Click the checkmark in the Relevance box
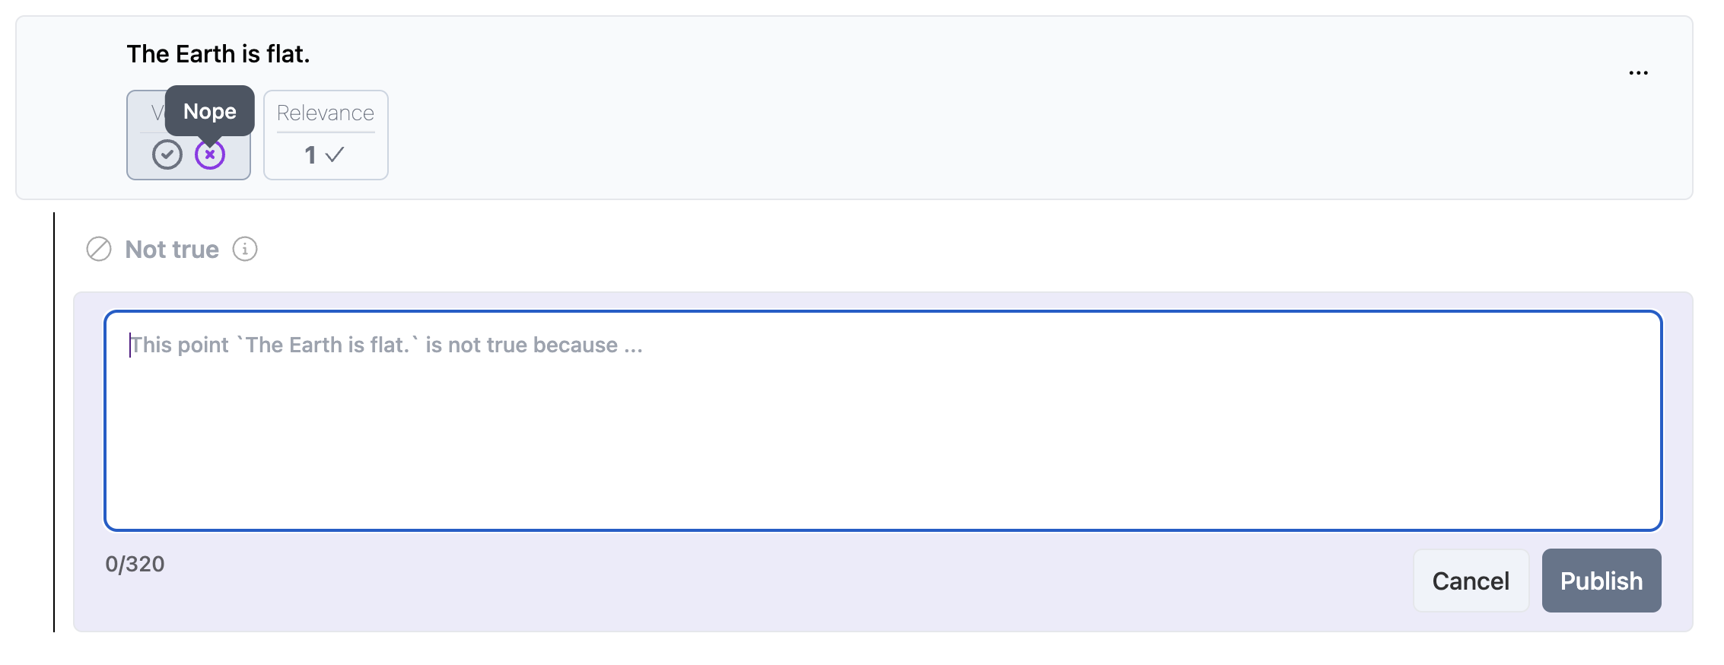Screen dimensions: 1724x665 point(335,154)
